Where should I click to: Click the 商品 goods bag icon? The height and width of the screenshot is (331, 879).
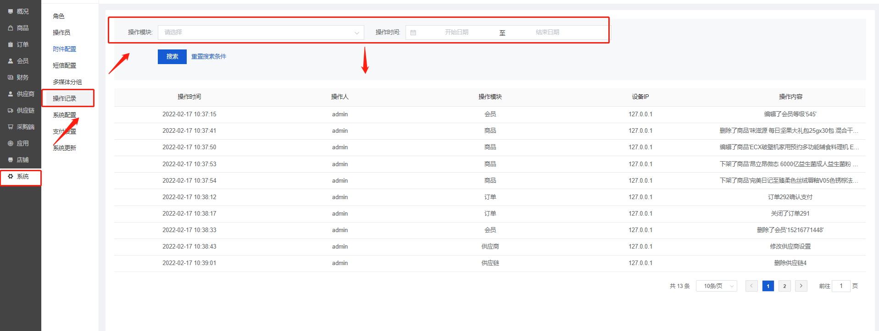11,28
